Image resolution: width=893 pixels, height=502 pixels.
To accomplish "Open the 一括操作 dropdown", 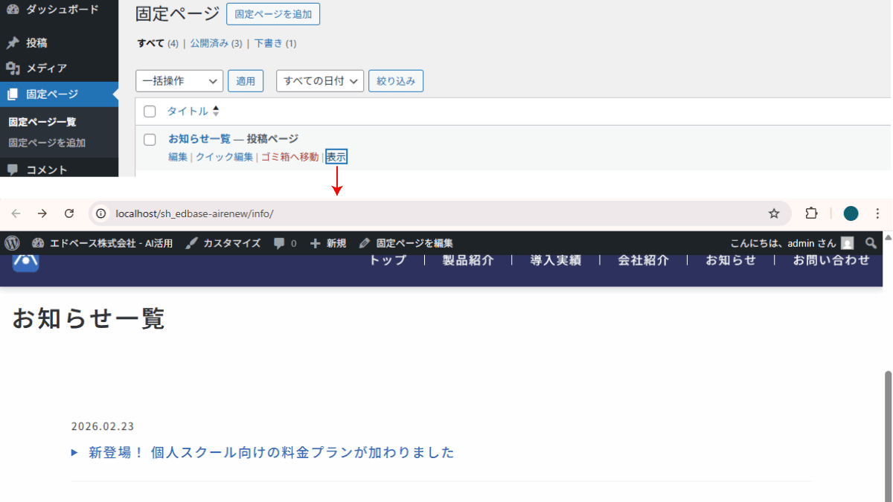I will tap(179, 80).
